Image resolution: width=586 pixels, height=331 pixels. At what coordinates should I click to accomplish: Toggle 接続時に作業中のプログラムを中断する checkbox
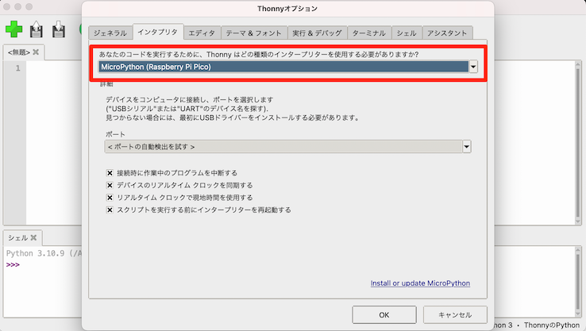(x=110, y=173)
